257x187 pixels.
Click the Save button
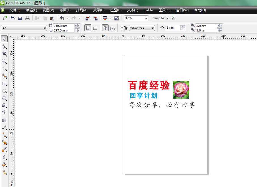(x=20, y=18)
